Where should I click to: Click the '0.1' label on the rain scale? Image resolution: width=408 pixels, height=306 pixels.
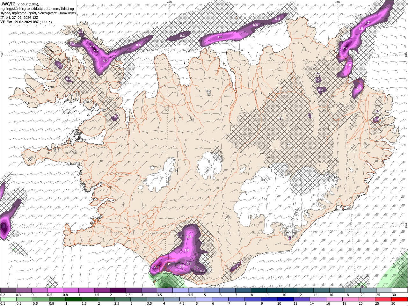pos(3,304)
